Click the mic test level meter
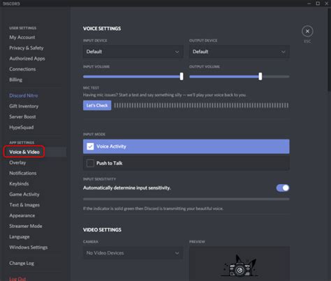This screenshot has width=331, height=281. pos(201,105)
